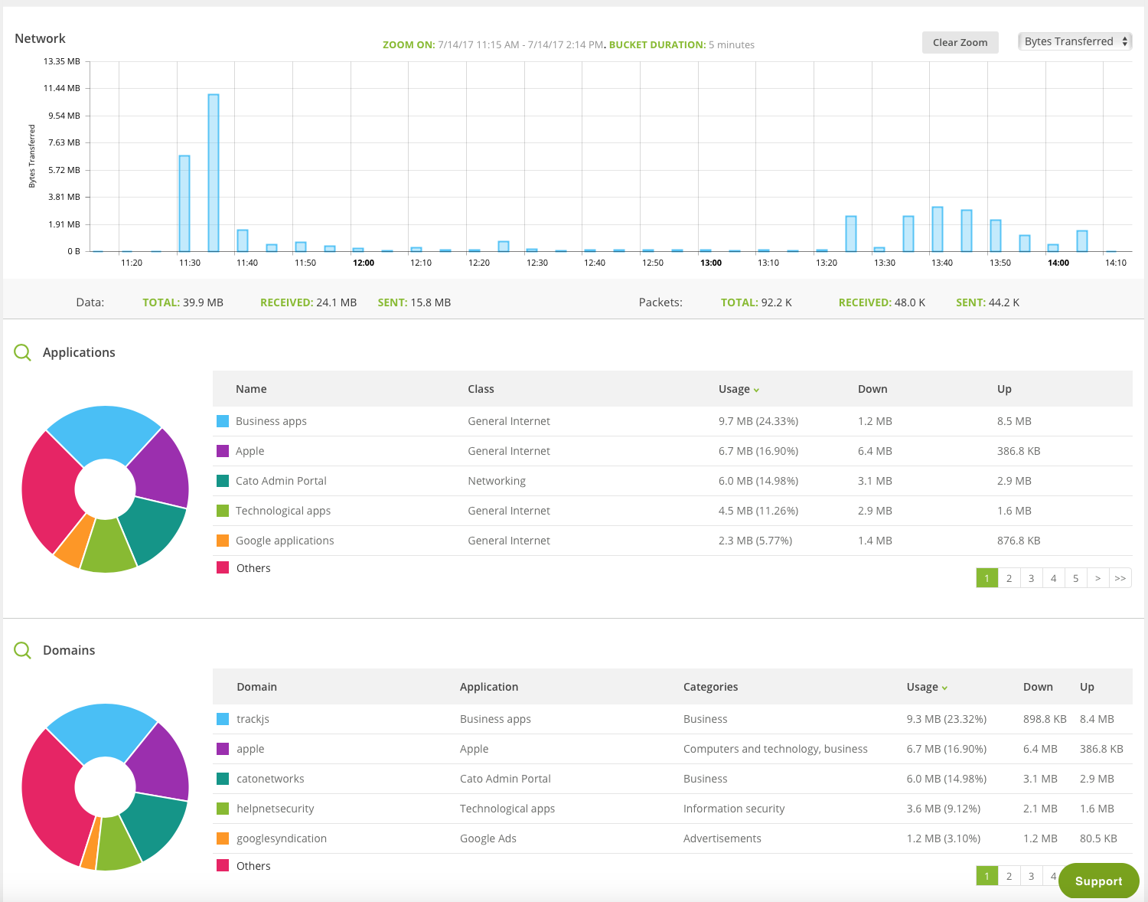Click the Applications magnifier search icon
Image resolution: width=1148 pixels, height=902 pixels.
point(23,352)
